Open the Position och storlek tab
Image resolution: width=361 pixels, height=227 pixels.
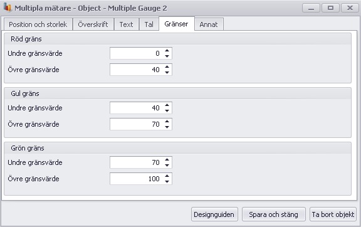point(38,24)
